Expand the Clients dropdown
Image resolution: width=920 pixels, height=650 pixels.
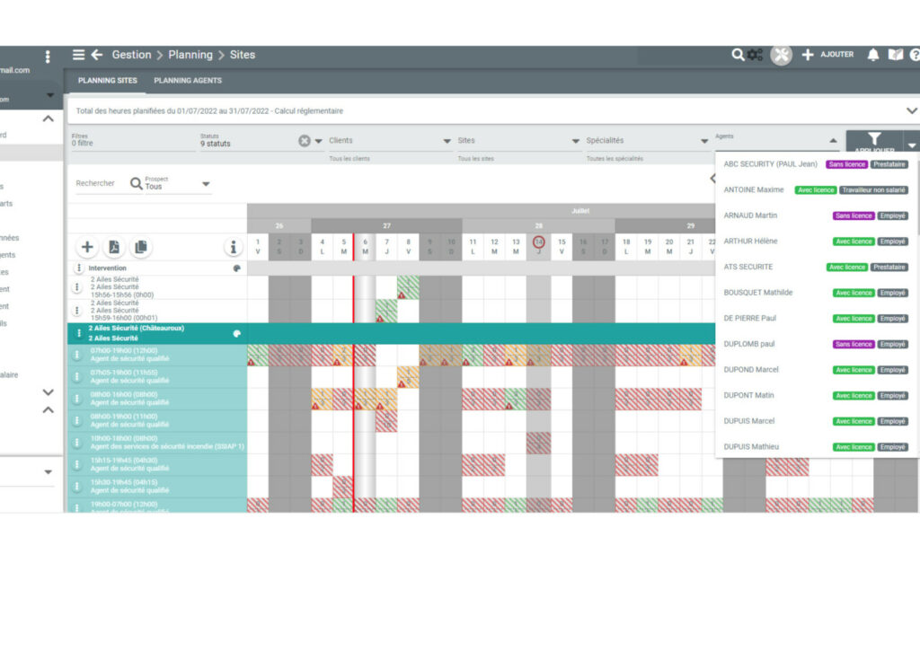pyautogui.click(x=447, y=141)
